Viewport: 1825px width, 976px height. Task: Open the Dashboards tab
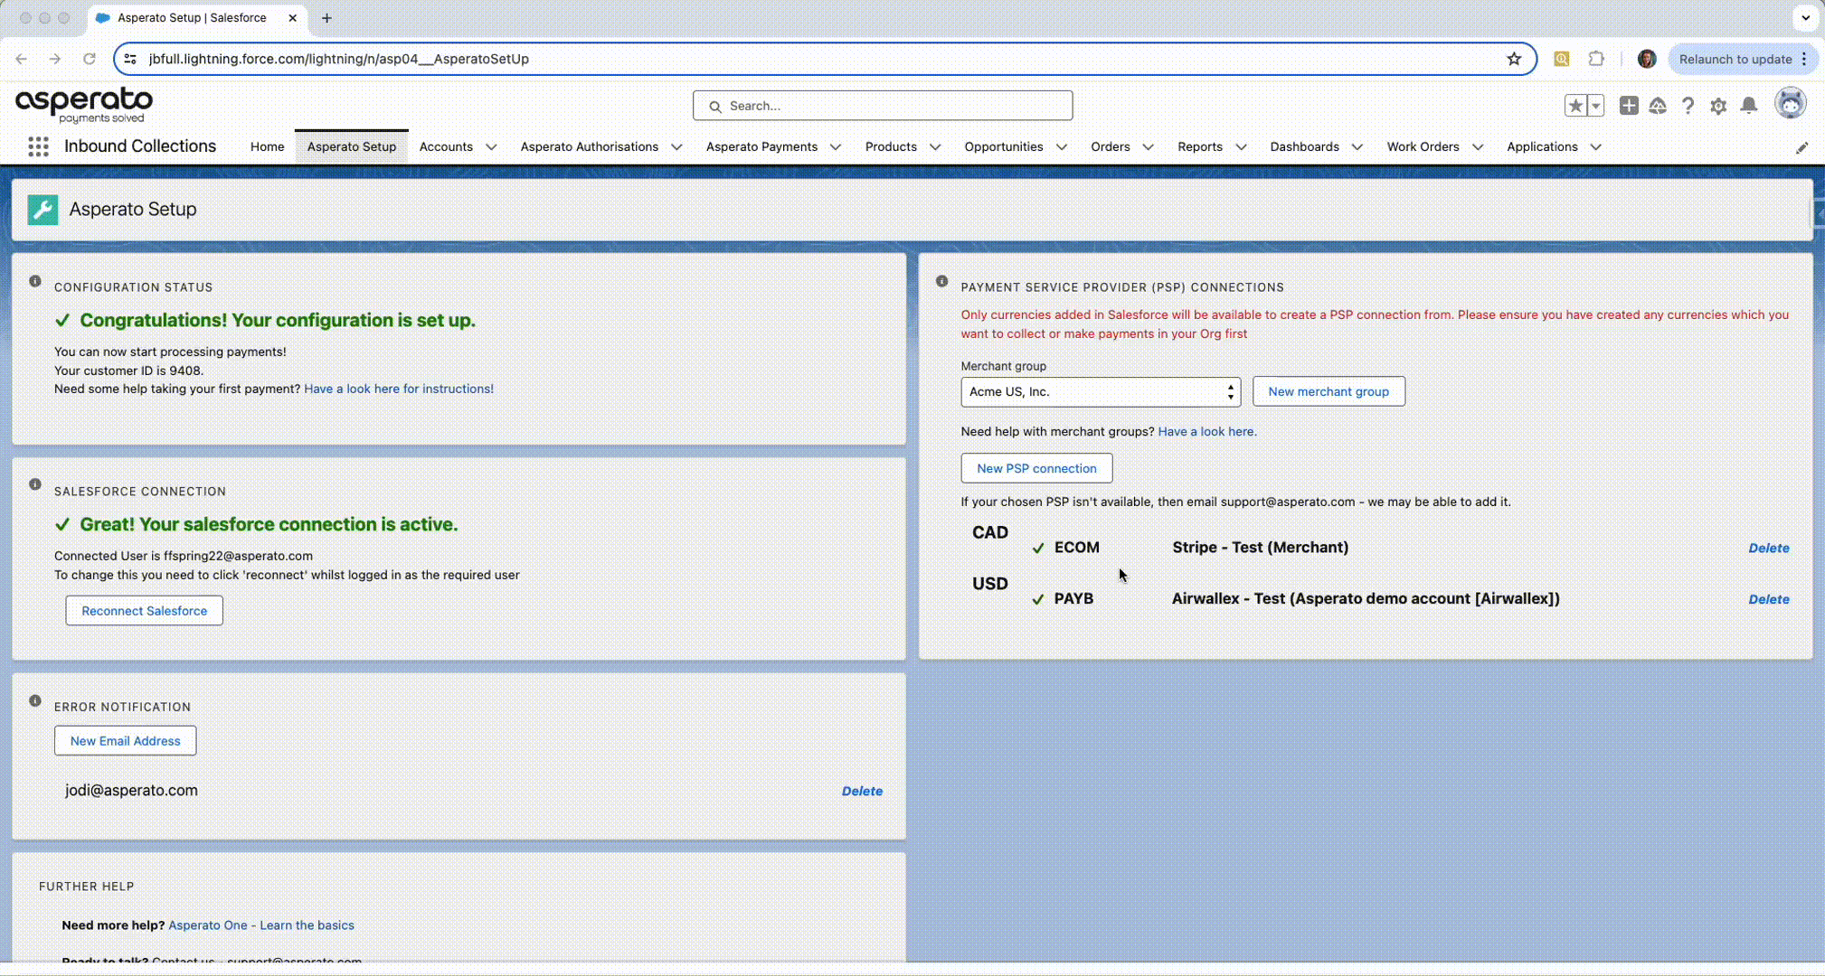coord(1304,147)
